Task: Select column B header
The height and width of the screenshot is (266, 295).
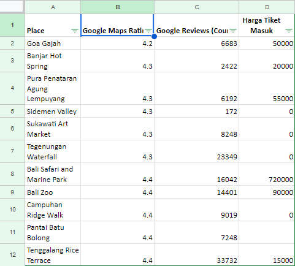Action: [118, 7]
